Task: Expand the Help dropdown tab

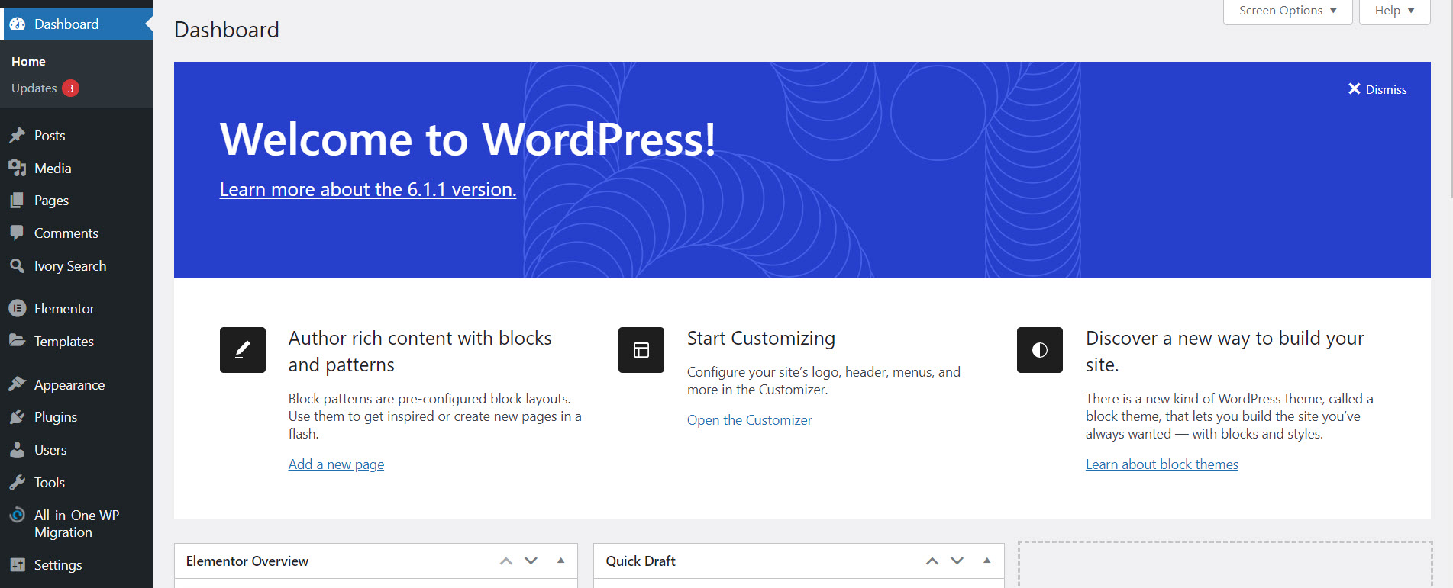Action: click(x=1395, y=11)
